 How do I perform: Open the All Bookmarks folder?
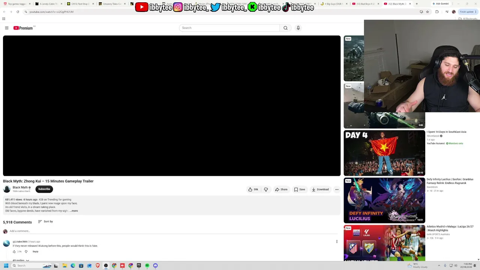[468, 19]
